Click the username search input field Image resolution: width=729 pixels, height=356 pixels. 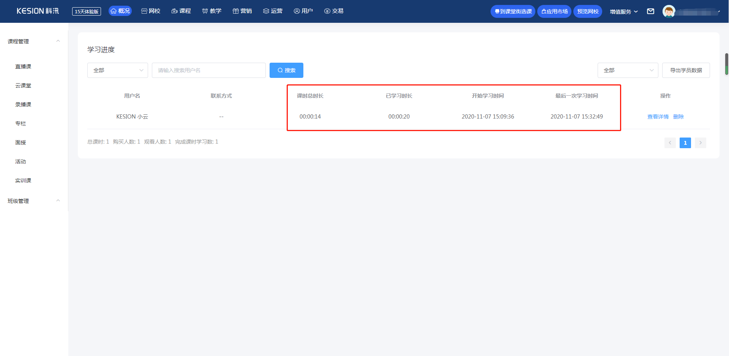pos(208,70)
